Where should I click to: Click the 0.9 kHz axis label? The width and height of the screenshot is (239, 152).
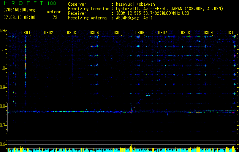pyautogui.click(x=3, y=87)
